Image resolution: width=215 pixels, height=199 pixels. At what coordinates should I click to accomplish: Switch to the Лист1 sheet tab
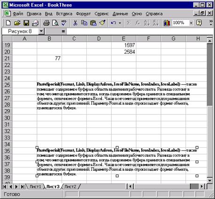35,187
